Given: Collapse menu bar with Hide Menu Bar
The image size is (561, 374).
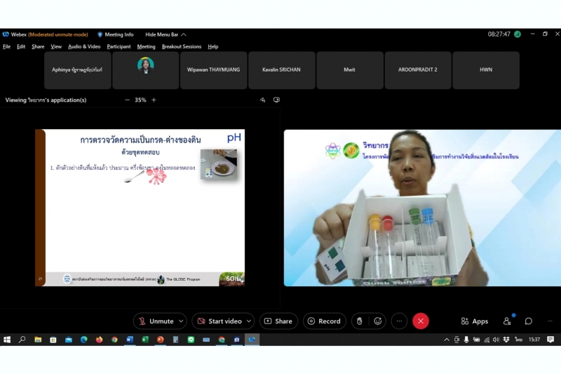Looking at the screenshot, I should pos(165,34).
